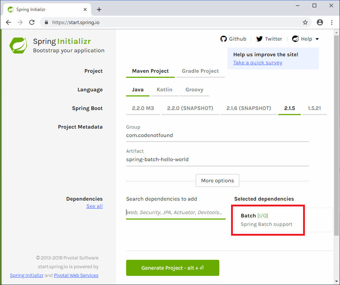The height and width of the screenshot is (285, 340).
Task: Open the Chrome three-dot menu
Action: pos(332,22)
